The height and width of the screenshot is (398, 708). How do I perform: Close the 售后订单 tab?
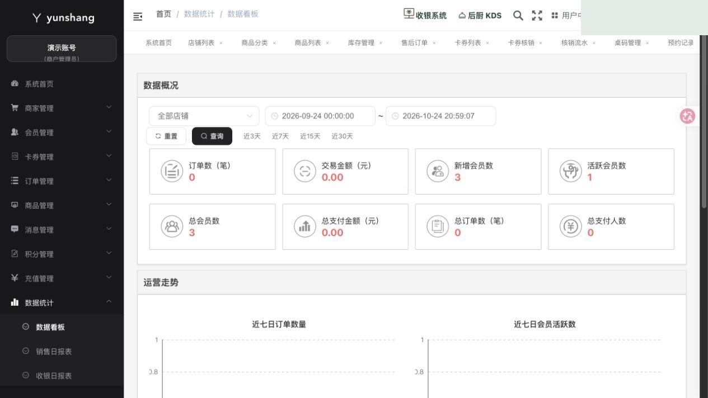[434, 43]
